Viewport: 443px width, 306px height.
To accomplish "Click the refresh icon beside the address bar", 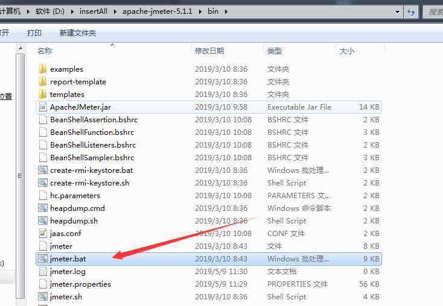I will pyautogui.click(x=411, y=12).
